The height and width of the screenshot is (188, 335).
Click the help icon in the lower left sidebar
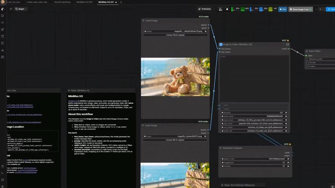click(x=3, y=166)
